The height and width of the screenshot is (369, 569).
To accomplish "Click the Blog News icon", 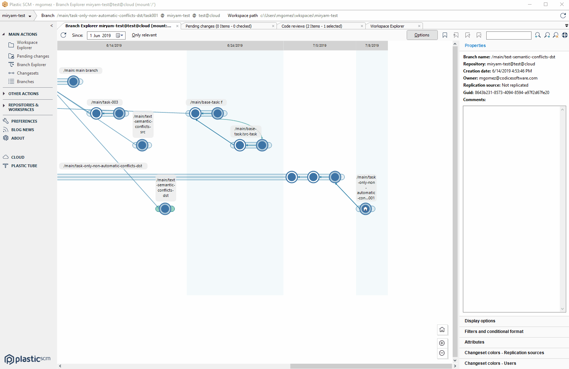I will coord(6,129).
